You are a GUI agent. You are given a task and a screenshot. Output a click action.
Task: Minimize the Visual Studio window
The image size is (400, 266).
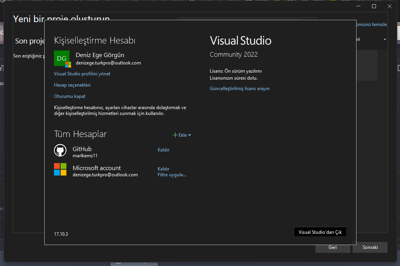pos(358,6)
